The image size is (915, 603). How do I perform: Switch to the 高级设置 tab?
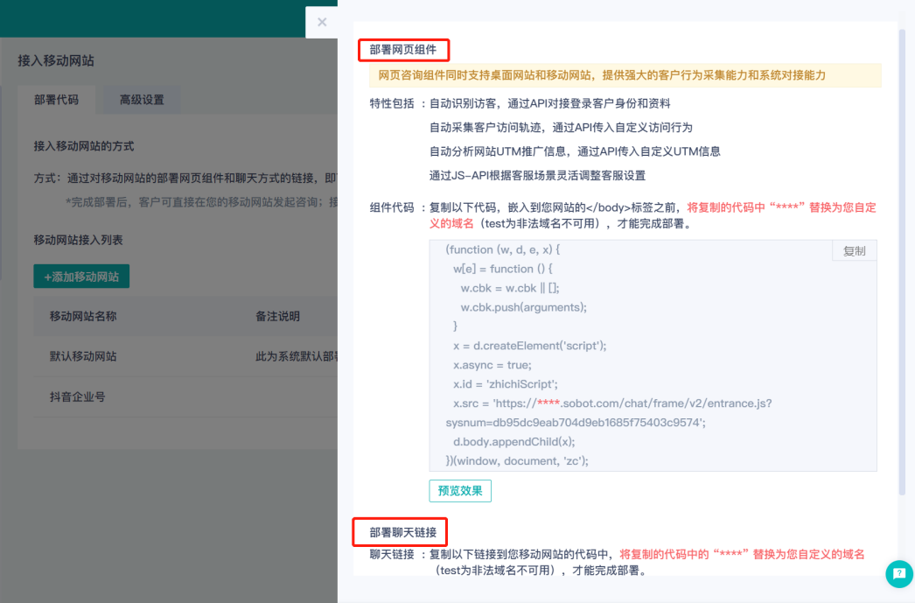coord(142,100)
